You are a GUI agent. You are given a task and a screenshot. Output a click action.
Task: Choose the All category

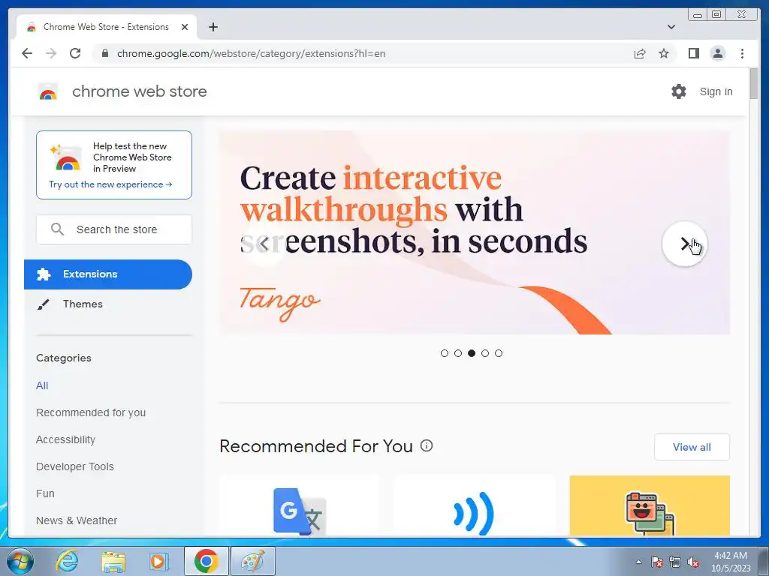pos(42,385)
